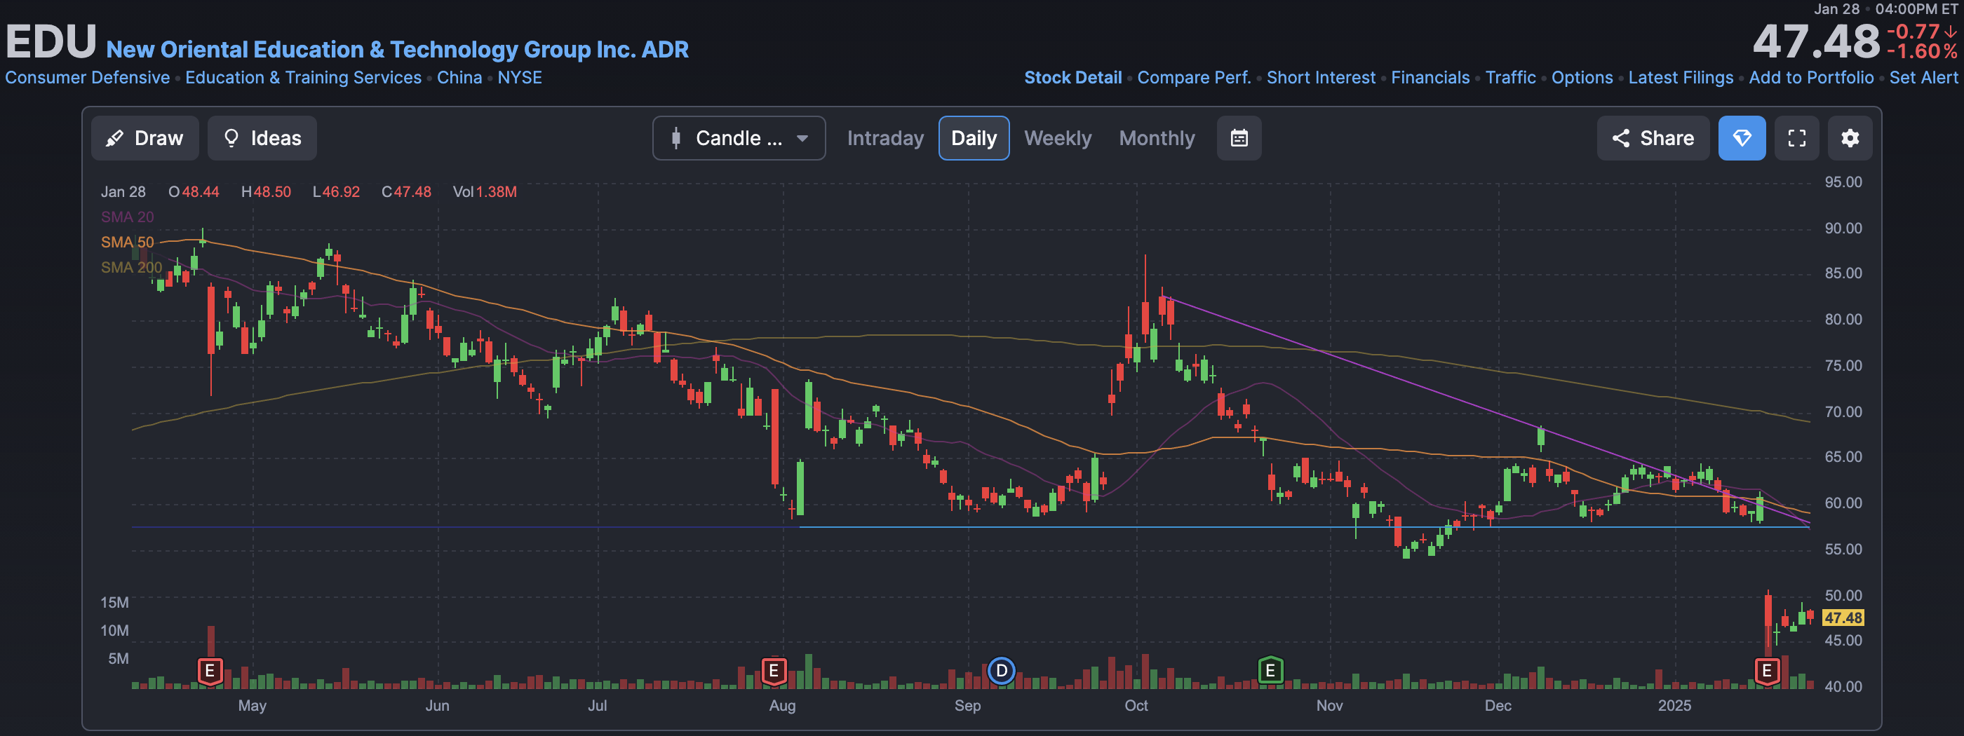Click the EDU ticker symbol
Screen dimensions: 1964x736
(x=51, y=41)
